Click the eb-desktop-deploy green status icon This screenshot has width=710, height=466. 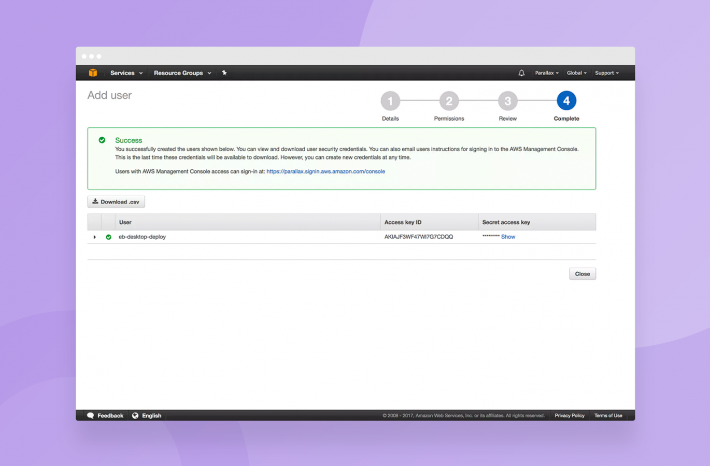click(x=108, y=237)
